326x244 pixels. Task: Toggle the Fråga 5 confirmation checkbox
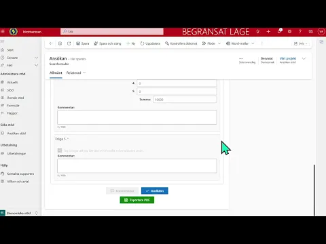coord(60,150)
